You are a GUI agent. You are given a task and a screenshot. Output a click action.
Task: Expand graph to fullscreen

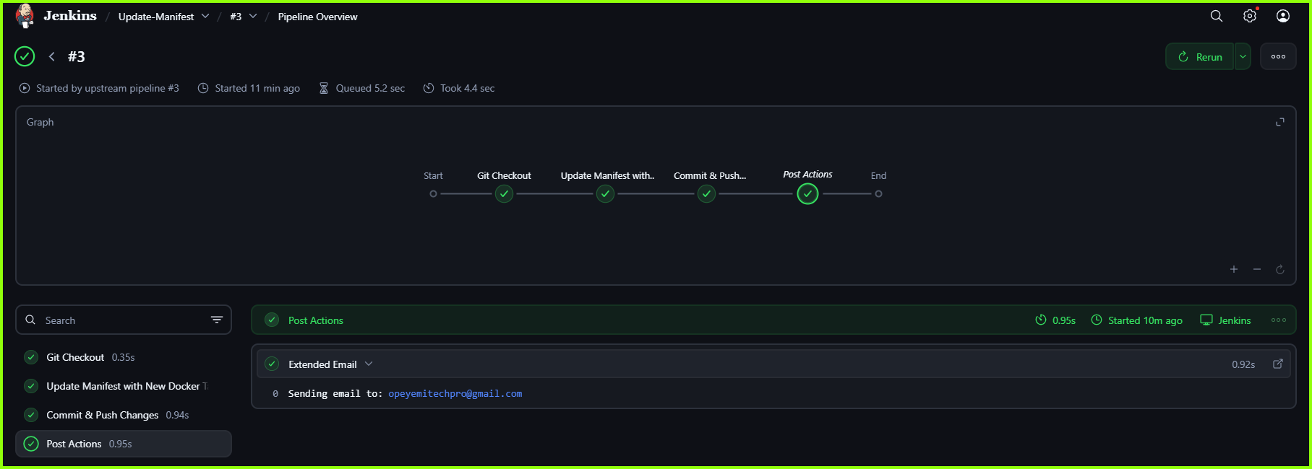coord(1280,122)
